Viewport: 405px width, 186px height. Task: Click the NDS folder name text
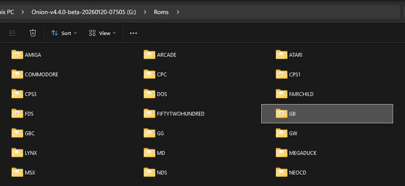(x=162, y=173)
